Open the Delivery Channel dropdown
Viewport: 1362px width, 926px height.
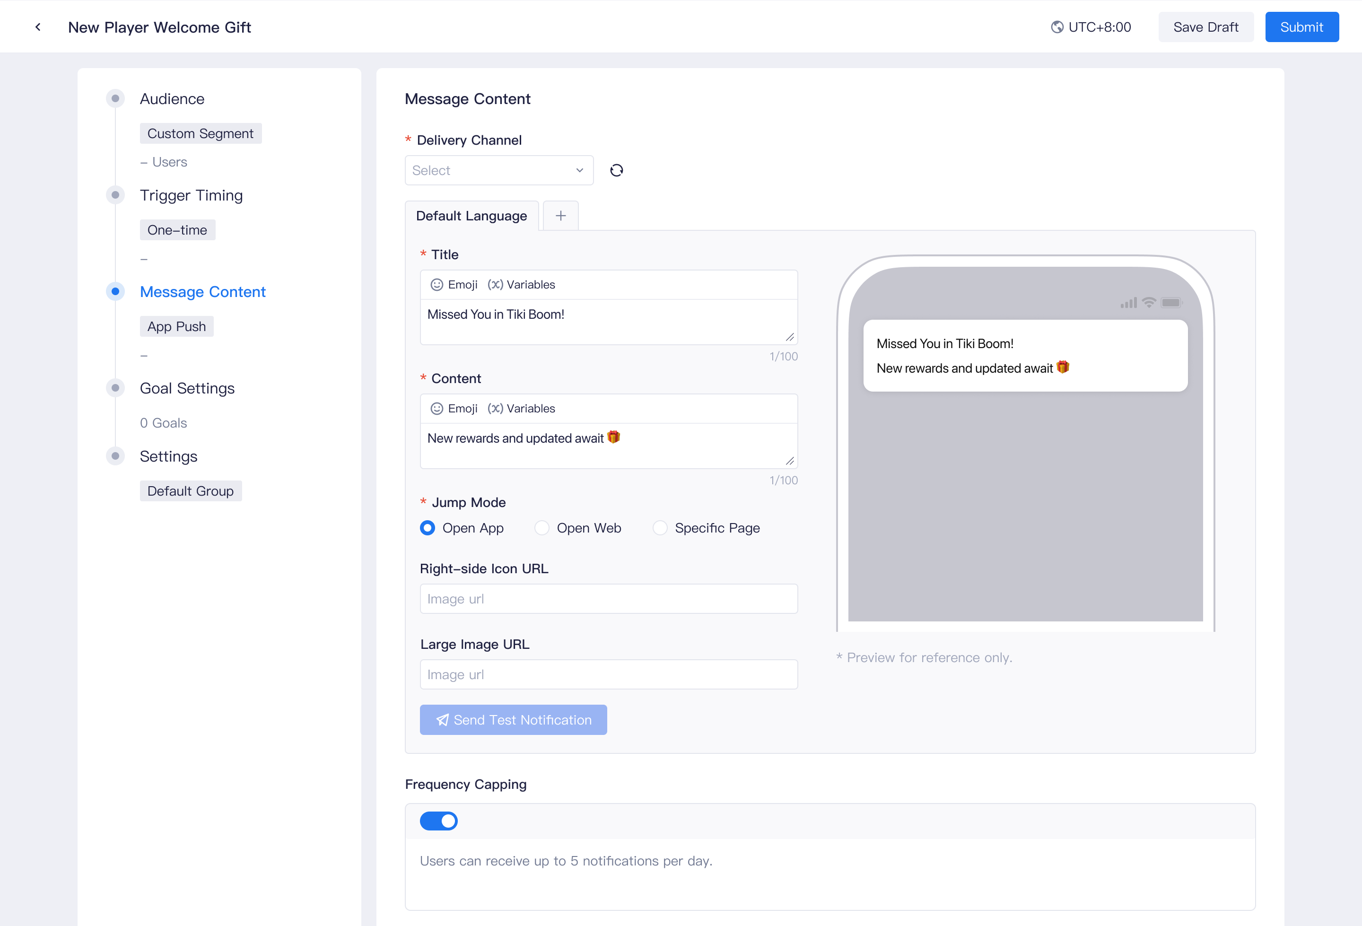pos(498,170)
